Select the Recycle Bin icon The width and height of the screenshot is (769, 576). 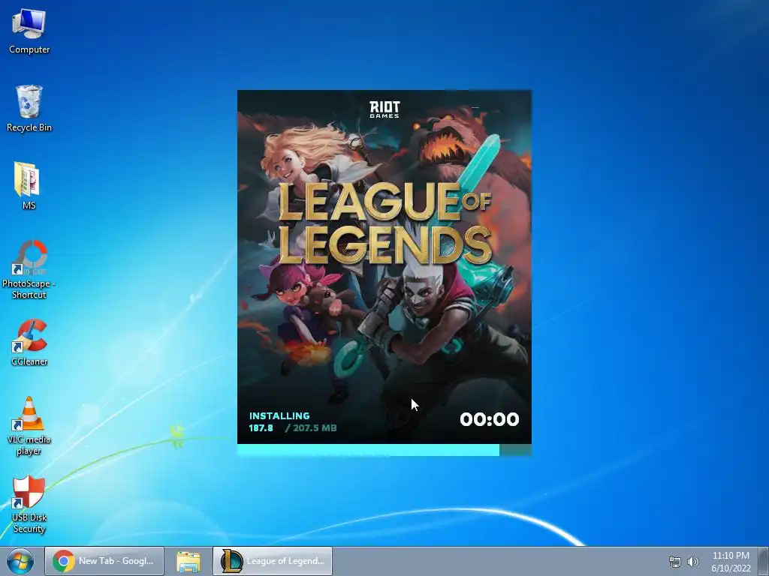[x=29, y=109]
